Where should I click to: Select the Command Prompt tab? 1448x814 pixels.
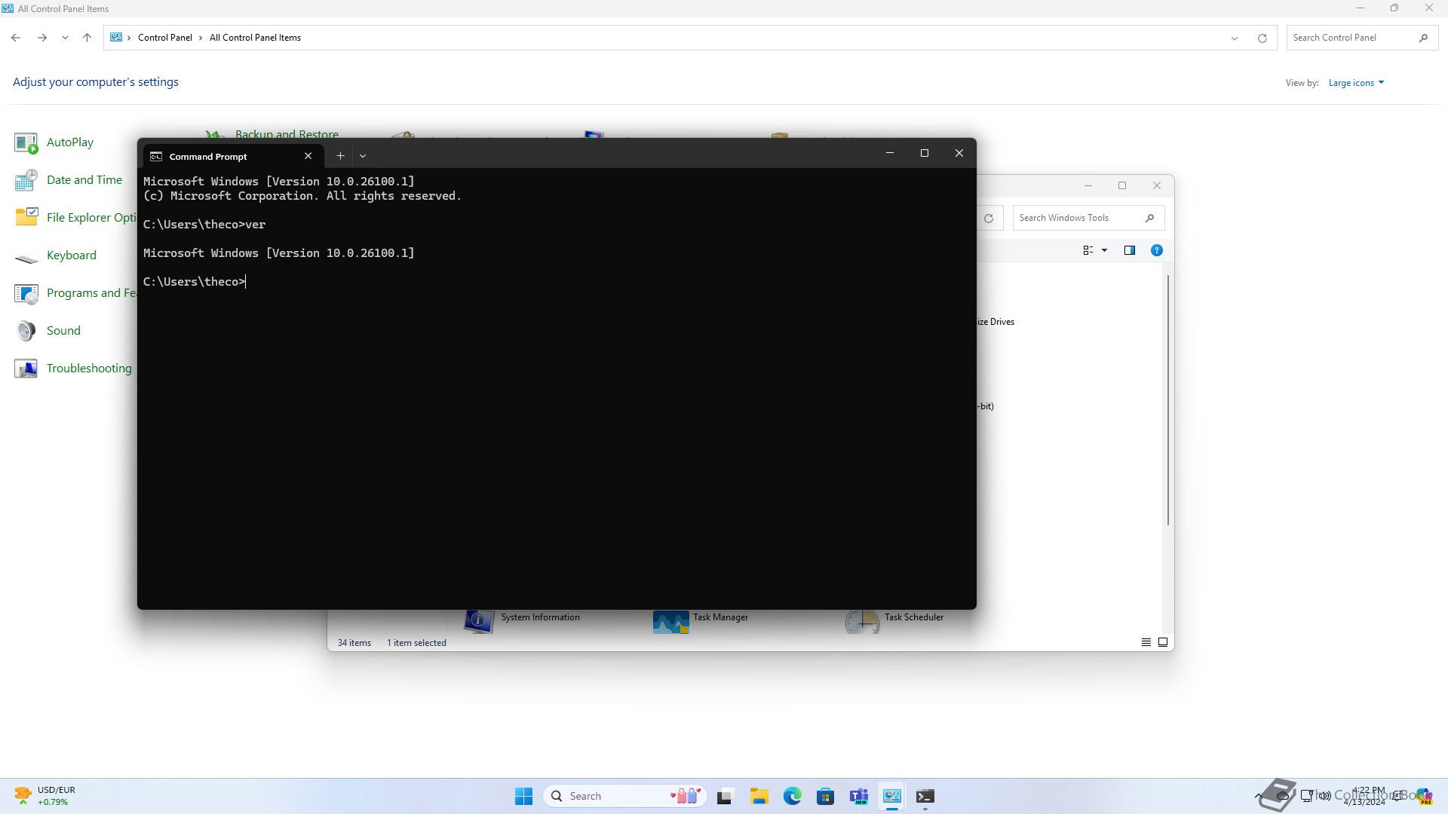click(x=233, y=156)
